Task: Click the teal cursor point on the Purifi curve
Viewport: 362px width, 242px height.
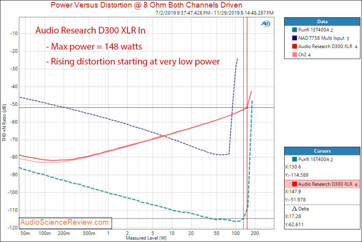Action: pyautogui.click(x=243, y=219)
